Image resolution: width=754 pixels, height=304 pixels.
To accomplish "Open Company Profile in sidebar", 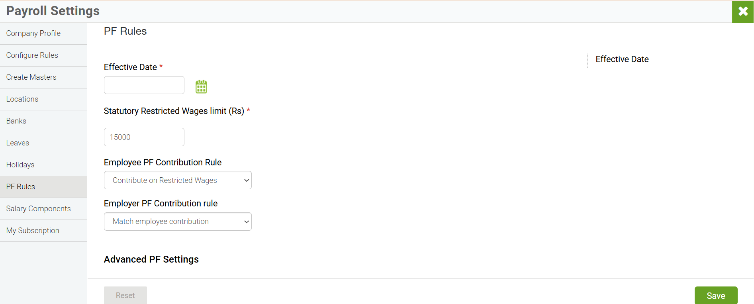I will (x=33, y=33).
